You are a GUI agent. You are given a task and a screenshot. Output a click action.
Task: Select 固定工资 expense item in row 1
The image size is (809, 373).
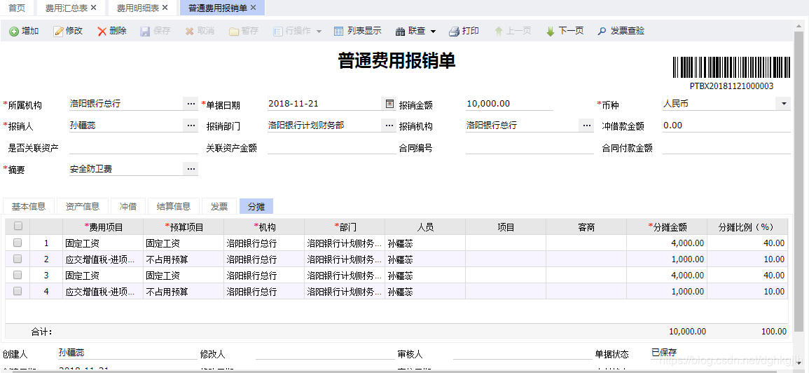[103, 243]
